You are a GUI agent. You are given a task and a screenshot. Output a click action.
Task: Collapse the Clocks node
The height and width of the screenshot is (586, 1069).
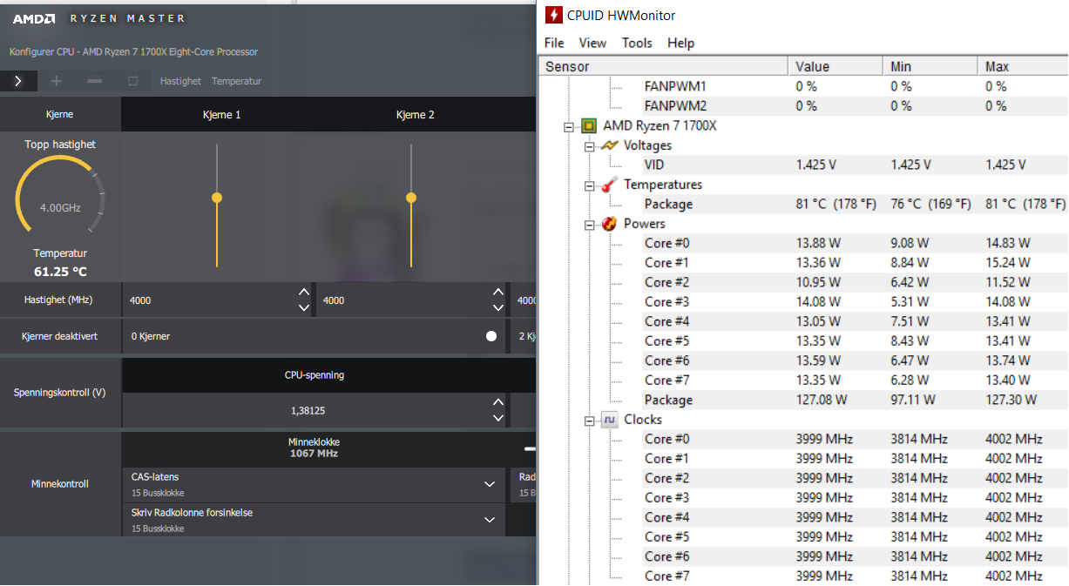[x=590, y=421]
